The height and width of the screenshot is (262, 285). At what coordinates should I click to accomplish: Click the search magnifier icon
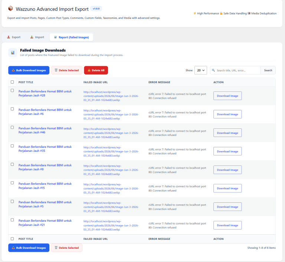(213, 70)
